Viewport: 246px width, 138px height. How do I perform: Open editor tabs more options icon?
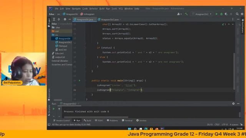233,19
